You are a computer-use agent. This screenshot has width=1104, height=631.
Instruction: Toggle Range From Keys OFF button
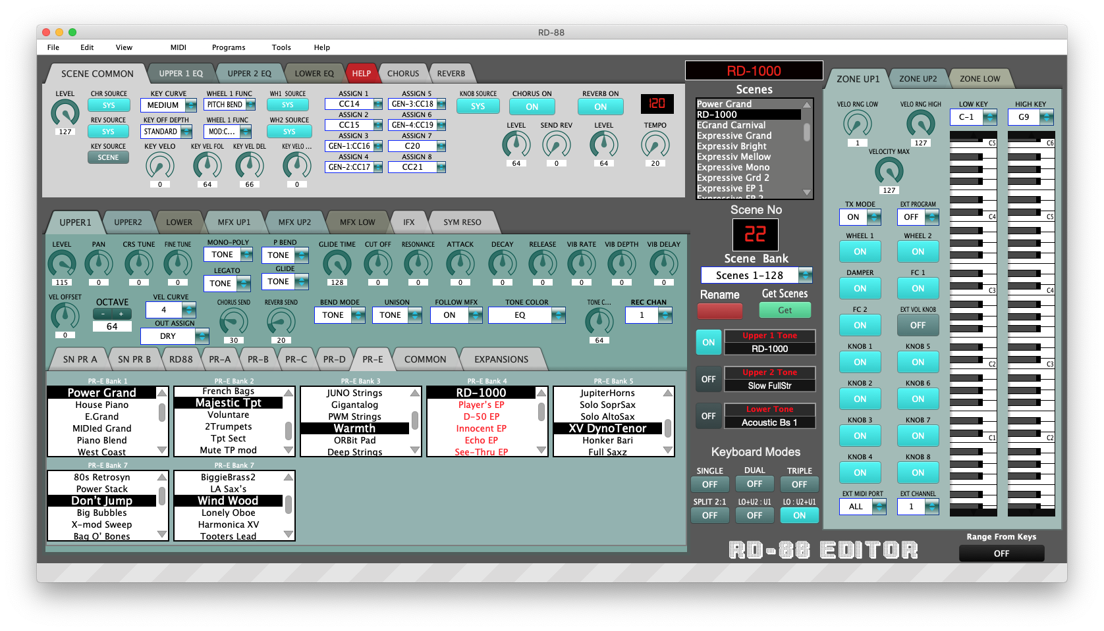(1001, 553)
